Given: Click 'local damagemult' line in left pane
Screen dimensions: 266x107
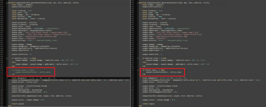Looking at the screenshot, I should [33, 78].
